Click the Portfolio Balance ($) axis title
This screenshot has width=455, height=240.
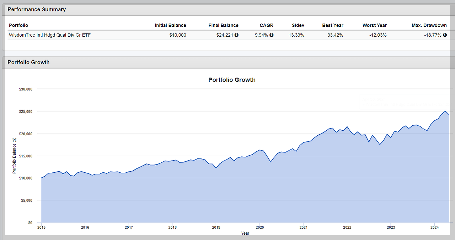(x=14, y=156)
